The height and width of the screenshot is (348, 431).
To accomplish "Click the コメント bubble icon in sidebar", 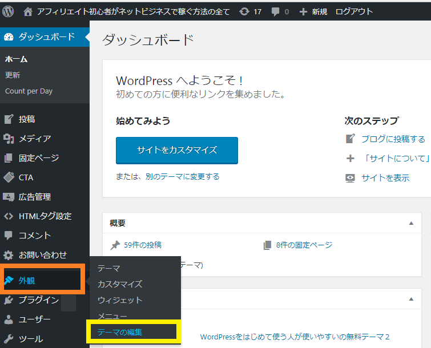I will [9, 236].
